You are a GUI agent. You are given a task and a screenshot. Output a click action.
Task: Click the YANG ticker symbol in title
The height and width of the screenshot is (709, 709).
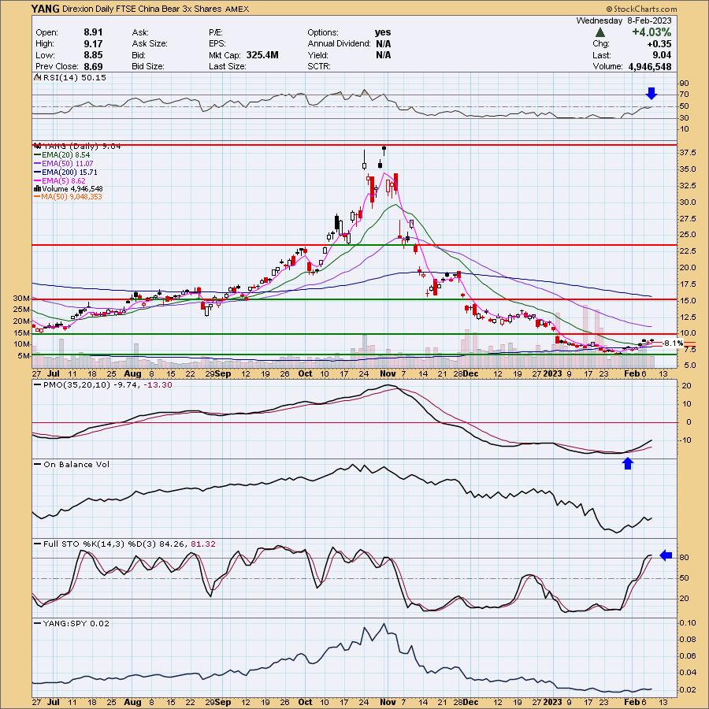(45, 9)
